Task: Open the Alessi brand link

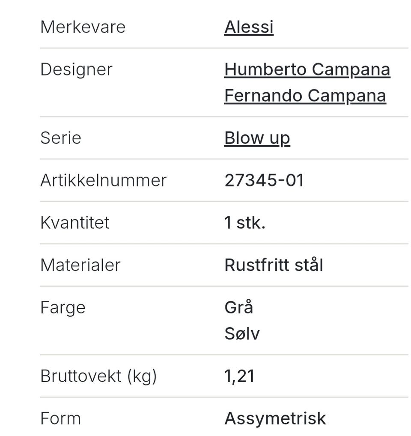Action: pyautogui.click(x=249, y=27)
